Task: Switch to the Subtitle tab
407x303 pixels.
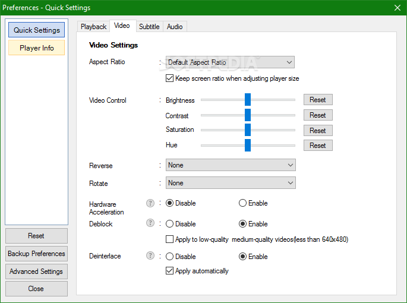Action: (149, 27)
